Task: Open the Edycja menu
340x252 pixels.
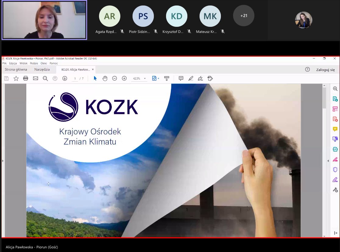Action: pos(13,63)
